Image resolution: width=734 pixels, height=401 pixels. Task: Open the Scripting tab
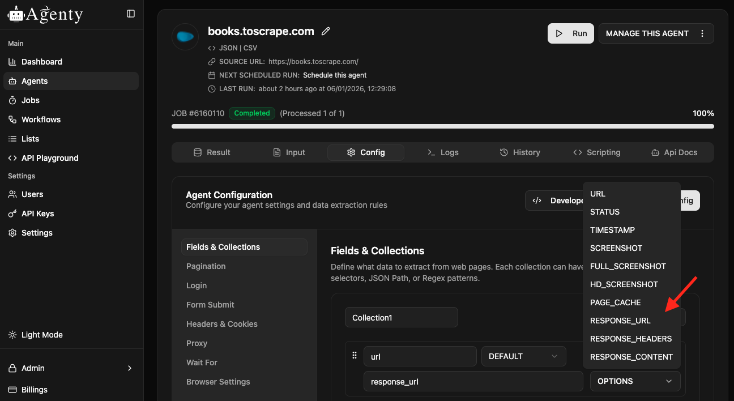[x=596, y=152]
